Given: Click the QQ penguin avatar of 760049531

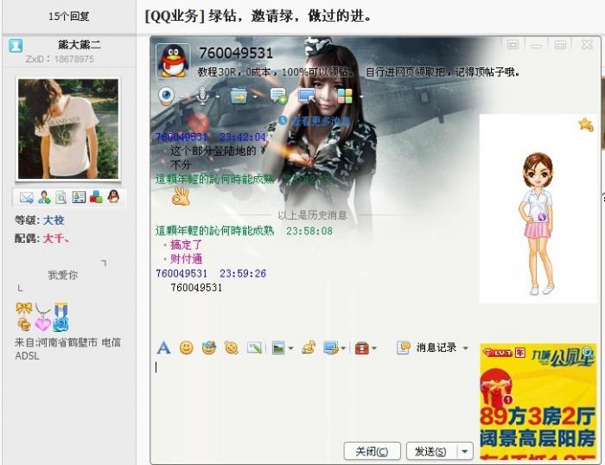Looking at the screenshot, I should point(173,61).
